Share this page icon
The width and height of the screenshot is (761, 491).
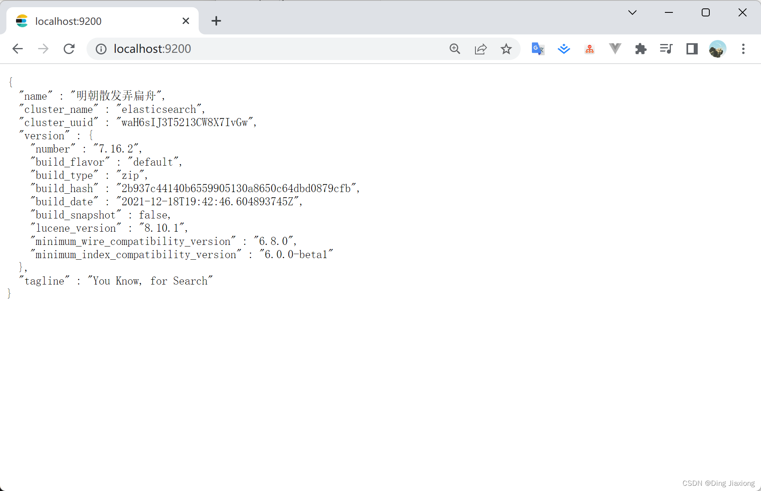click(x=480, y=49)
